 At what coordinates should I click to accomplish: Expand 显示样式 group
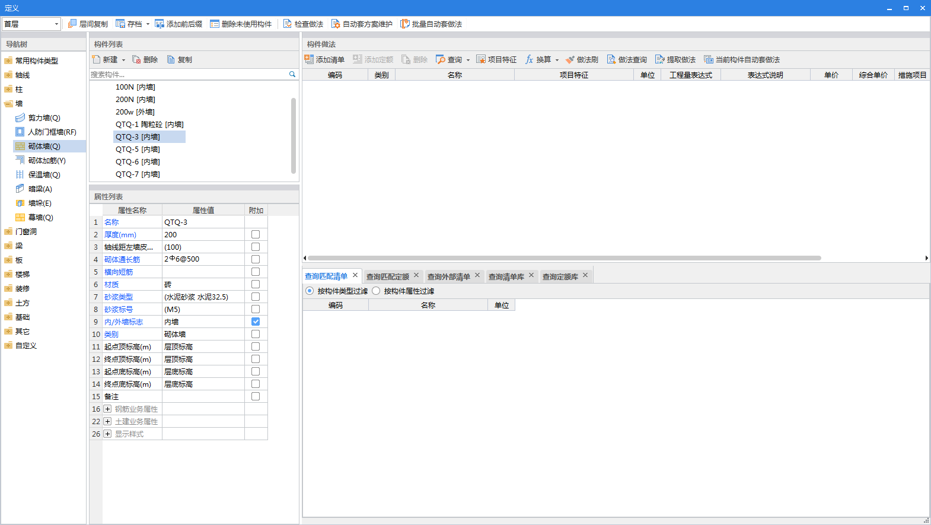(x=107, y=434)
